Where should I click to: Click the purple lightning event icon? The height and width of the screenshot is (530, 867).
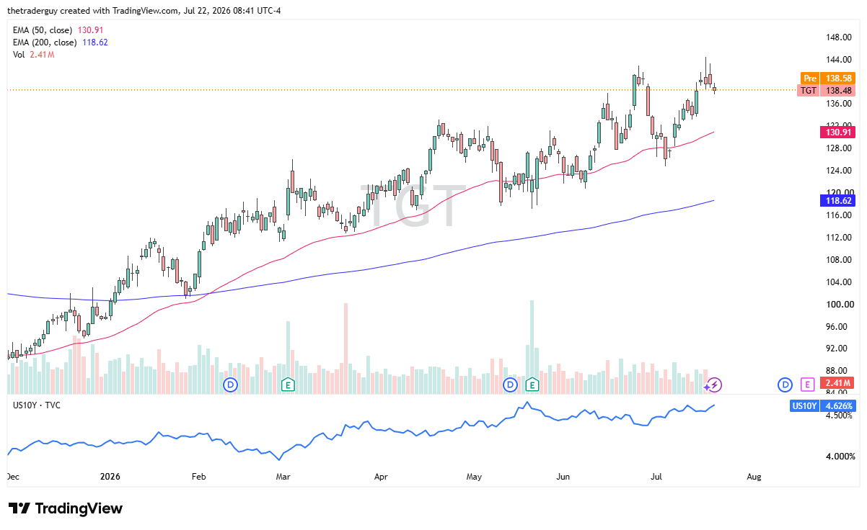(714, 385)
